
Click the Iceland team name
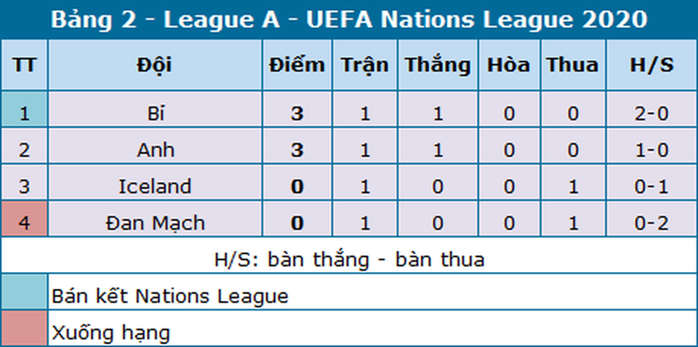coord(154,187)
